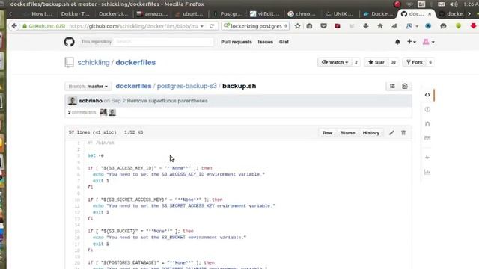The height and width of the screenshot is (269, 479).
Task: Open the notifications bell
Action: pos(397,42)
